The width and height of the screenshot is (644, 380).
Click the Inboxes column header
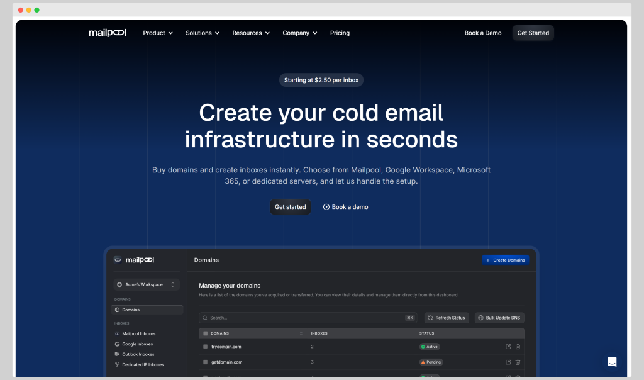click(319, 333)
